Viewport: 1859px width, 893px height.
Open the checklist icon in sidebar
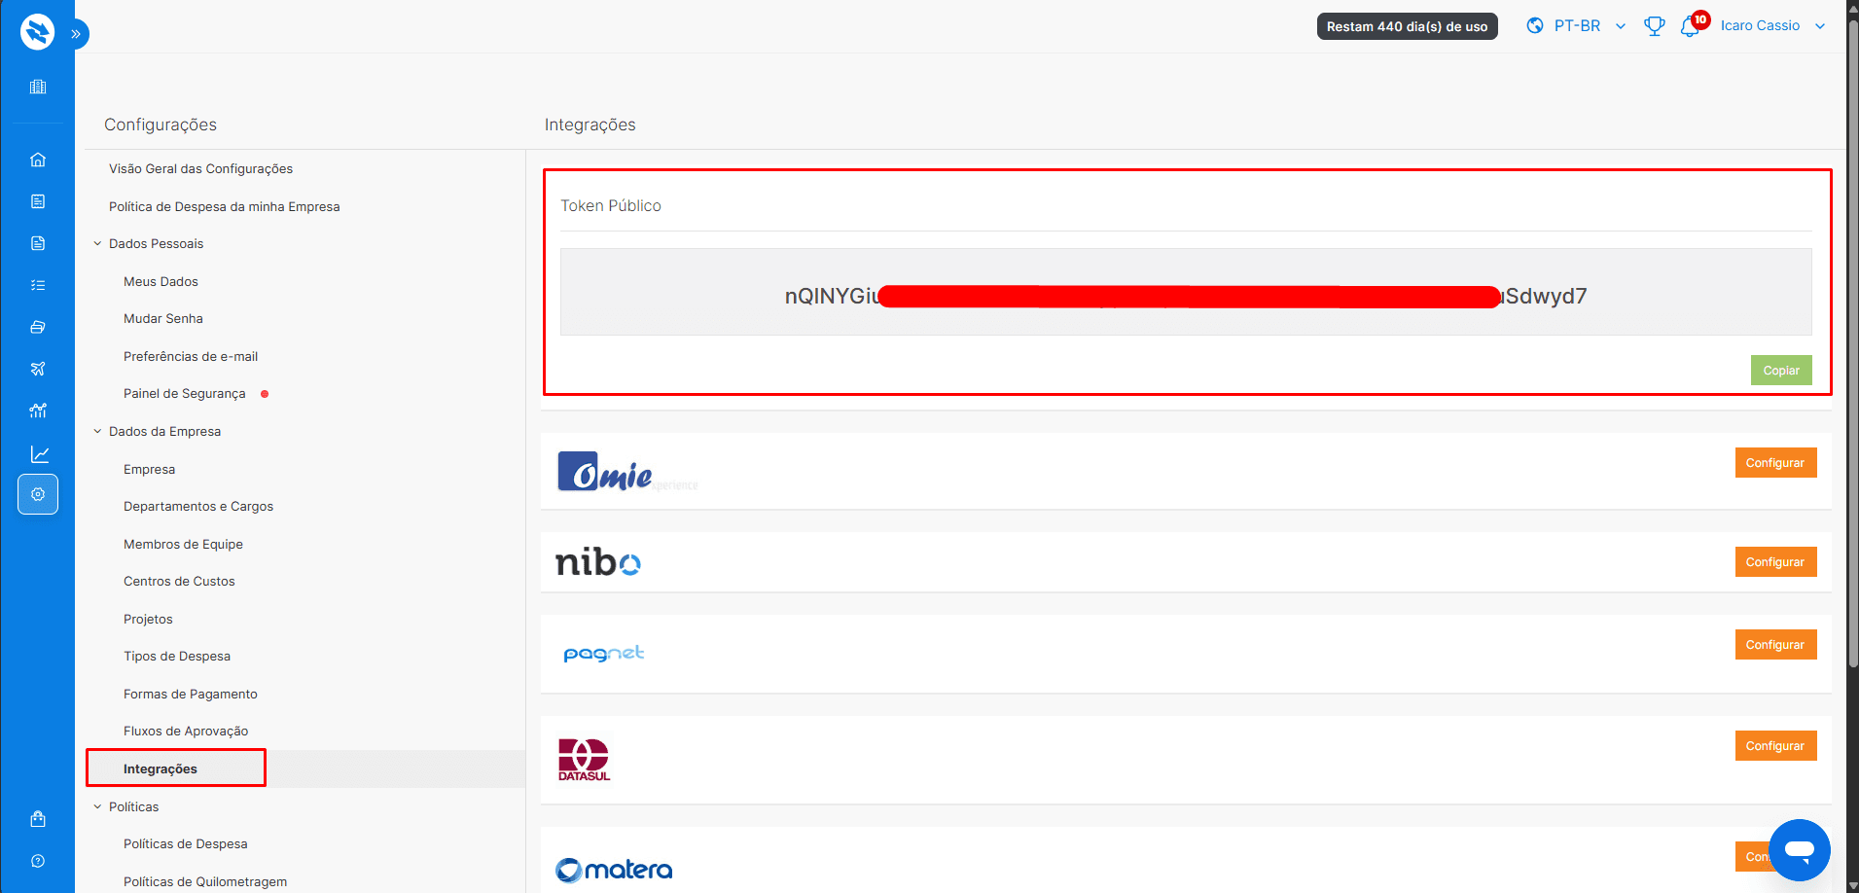click(x=38, y=285)
